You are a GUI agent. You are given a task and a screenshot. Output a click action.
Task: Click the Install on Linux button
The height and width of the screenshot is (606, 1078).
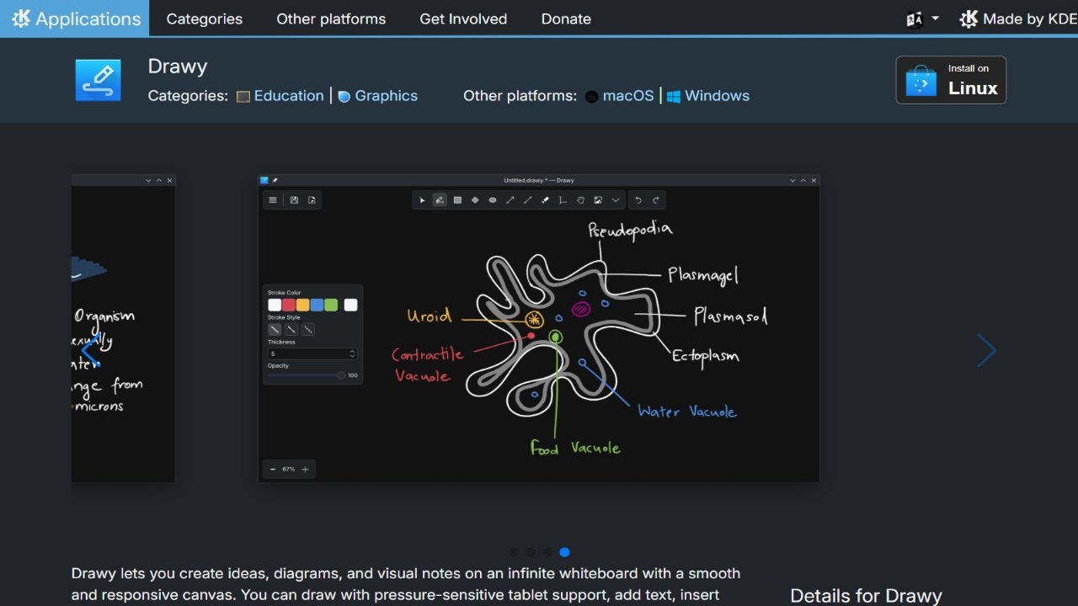pyautogui.click(x=951, y=80)
